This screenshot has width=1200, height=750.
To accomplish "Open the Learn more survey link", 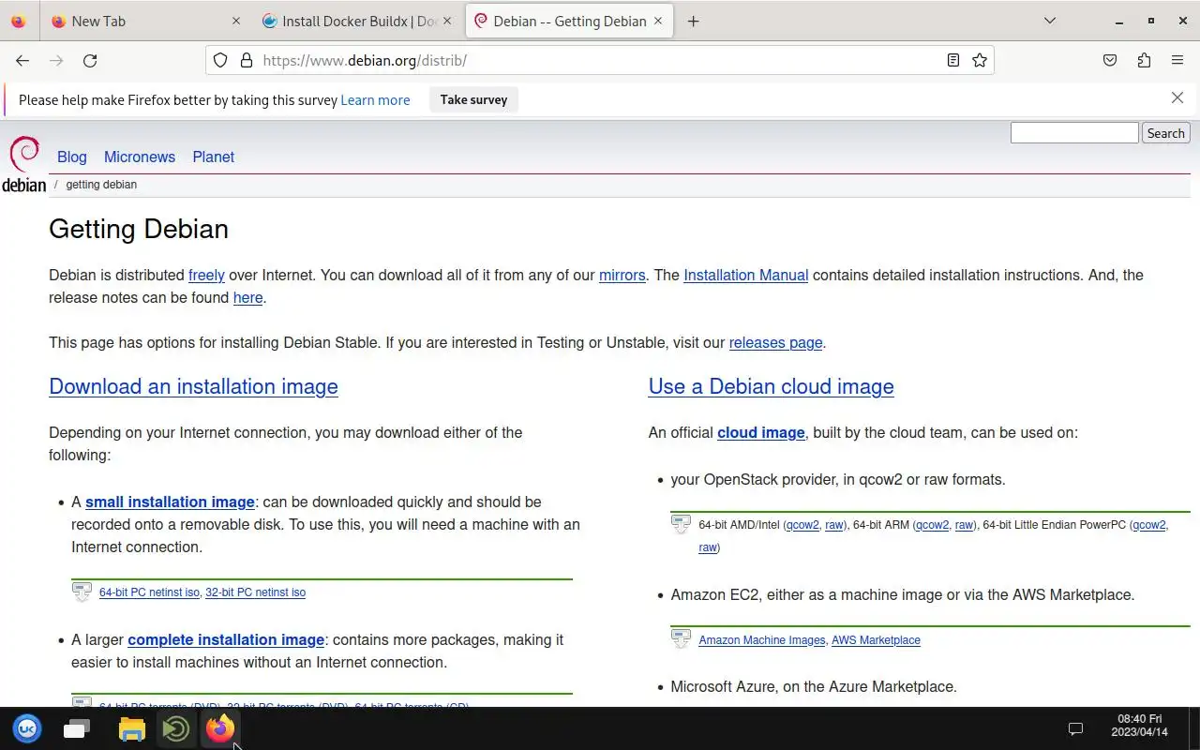I will (x=375, y=100).
